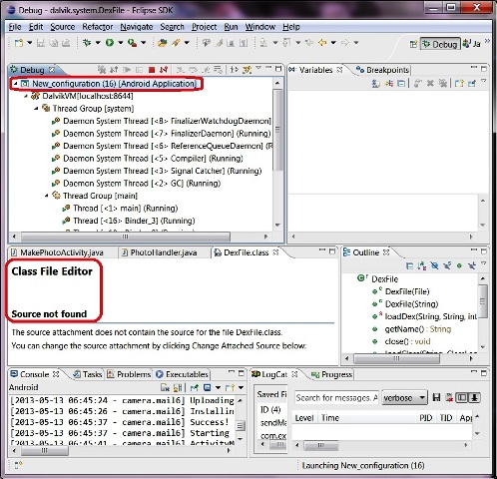The height and width of the screenshot is (479, 497).
Task: Close the DexFile.class editor tab
Action: tap(275, 252)
